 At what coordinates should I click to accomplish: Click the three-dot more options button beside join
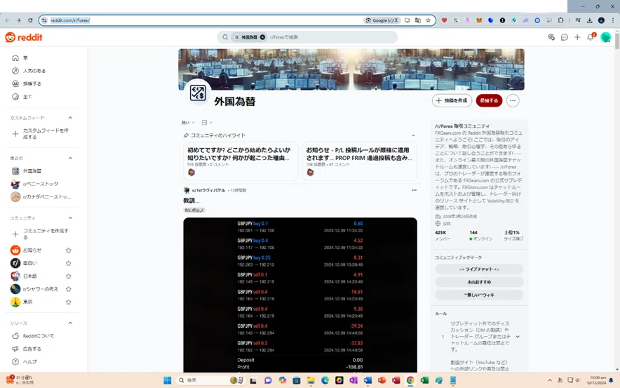pos(513,100)
